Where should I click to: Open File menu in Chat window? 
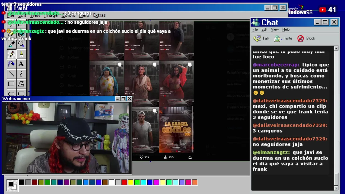255,30
